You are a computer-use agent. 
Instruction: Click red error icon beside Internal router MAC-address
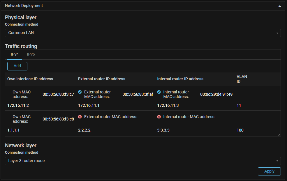159,117
